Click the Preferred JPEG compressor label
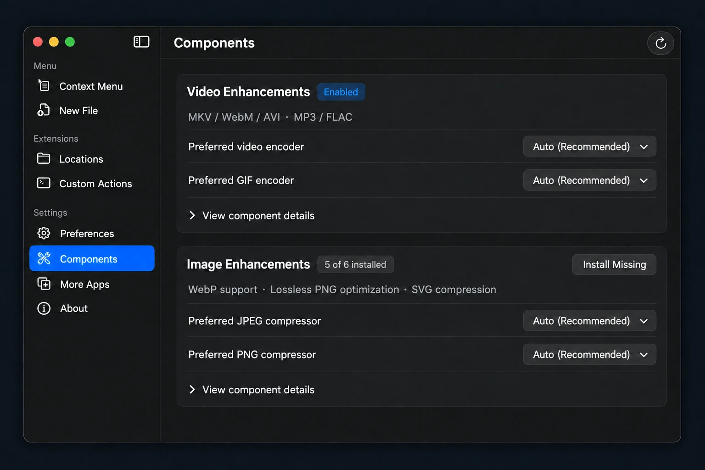The image size is (705, 470). (x=254, y=321)
